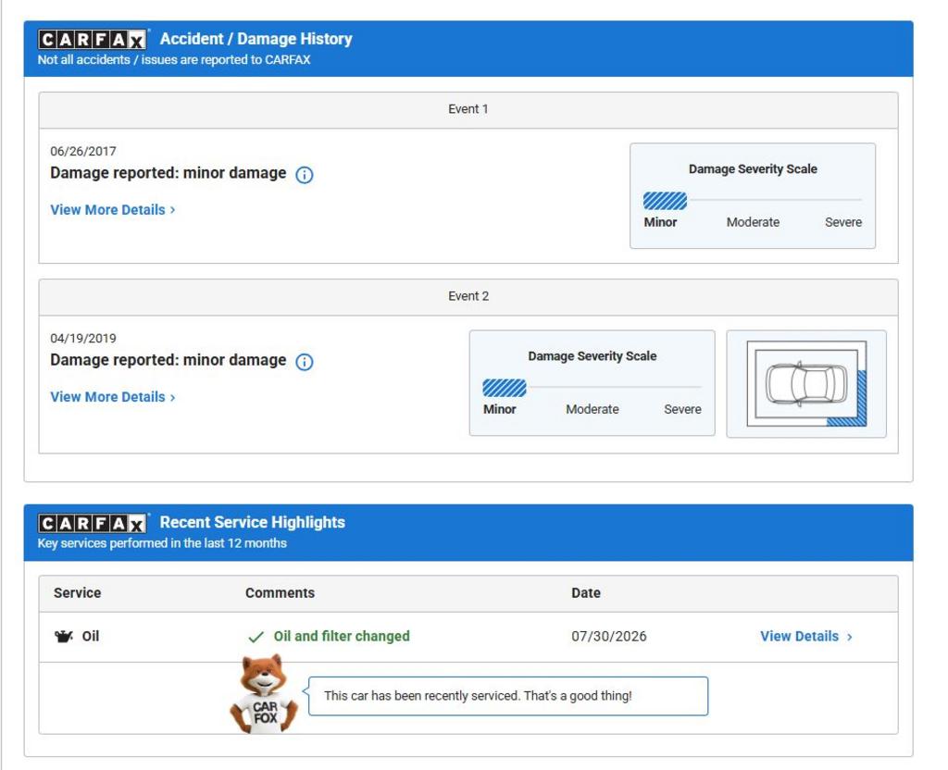948x770 pixels.
Task: Click the Moderate label in Event 1 severity scale
Action: pyautogui.click(x=753, y=222)
